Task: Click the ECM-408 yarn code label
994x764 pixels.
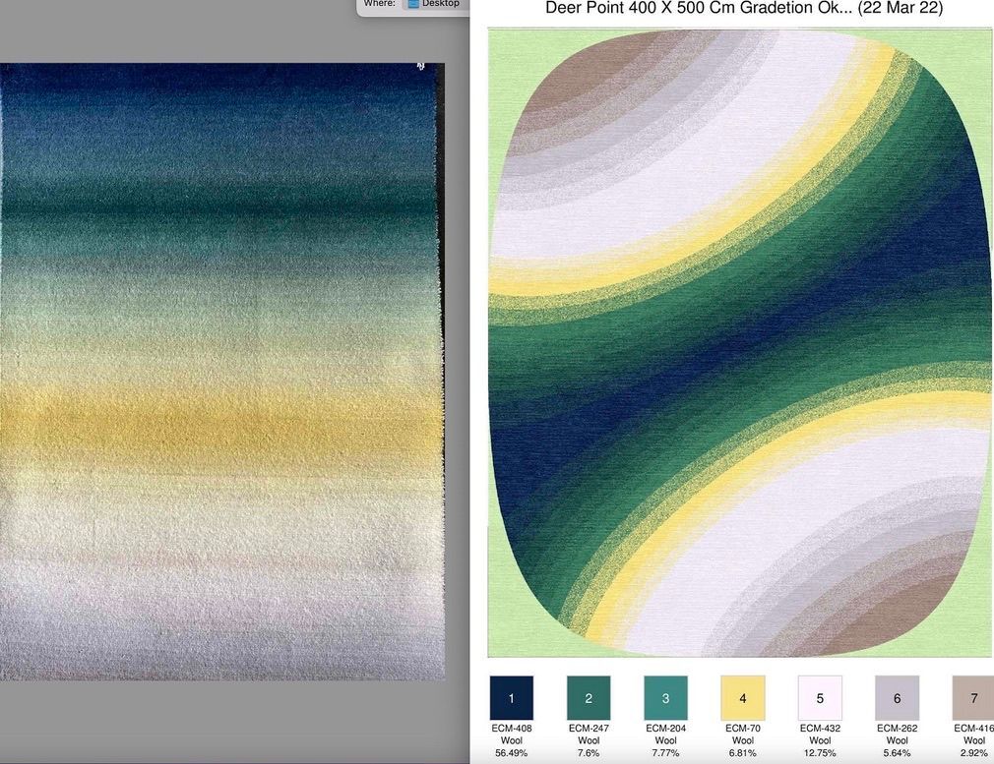Action: click(511, 729)
